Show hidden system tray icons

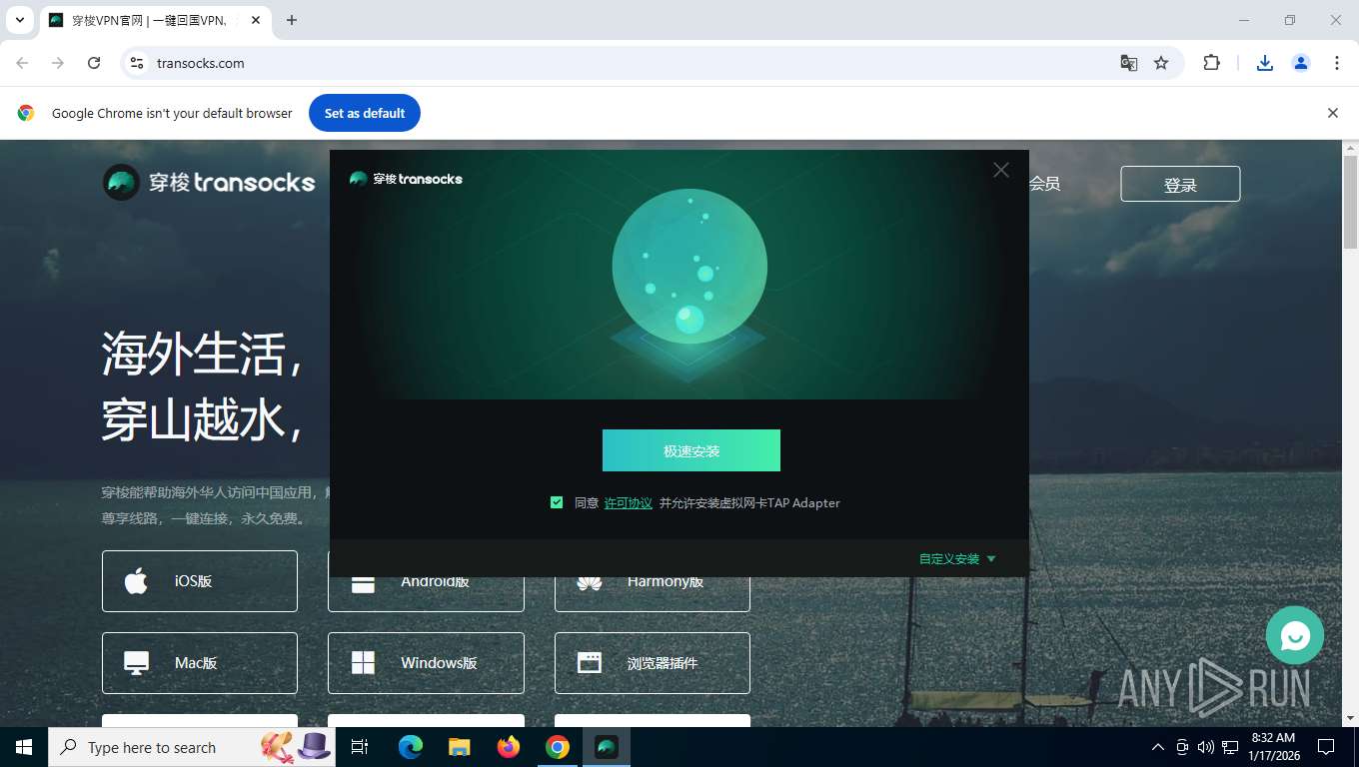pos(1158,747)
